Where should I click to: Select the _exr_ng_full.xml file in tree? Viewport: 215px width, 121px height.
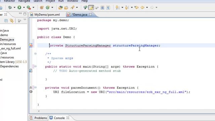pyautogui.click(x=10, y=48)
